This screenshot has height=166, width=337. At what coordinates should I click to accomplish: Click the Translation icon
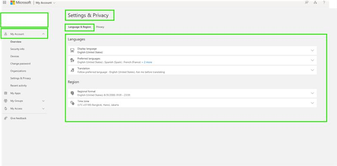coord(72,70)
